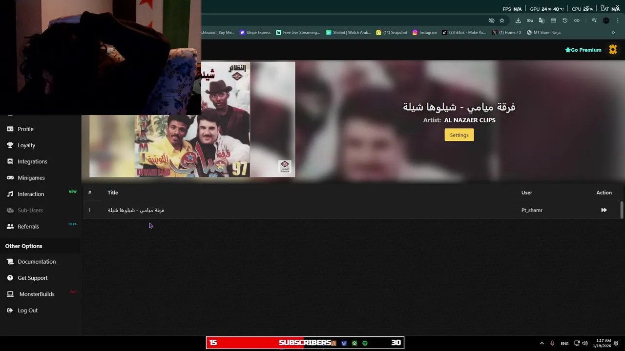Viewport: 625px width, 351px height.
Task: Click the volume speaker tray icon
Action: pyautogui.click(x=585, y=343)
